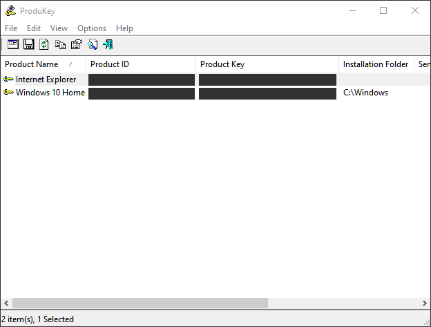Click the C:\Windows installation folder cell

[x=365, y=93]
